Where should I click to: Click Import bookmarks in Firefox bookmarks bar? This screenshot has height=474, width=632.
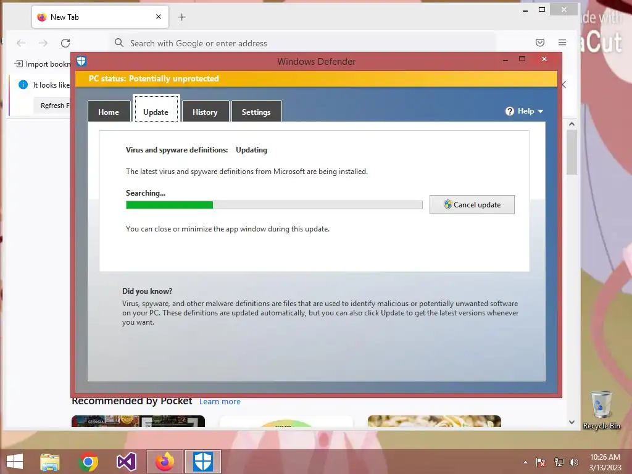pos(43,64)
